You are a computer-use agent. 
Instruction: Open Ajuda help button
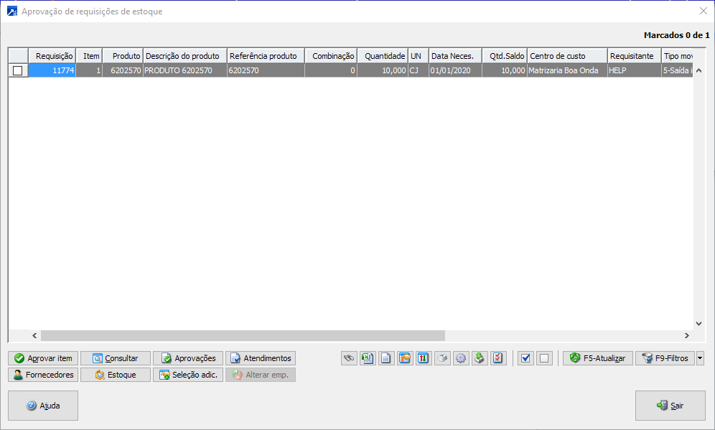pyautogui.click(x=43, y=406)
